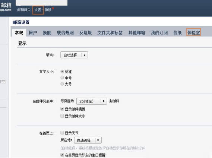Expand the 语言 自动选择 dropdown
Viewport: 212px width, 158px height.
coord(74,55)
